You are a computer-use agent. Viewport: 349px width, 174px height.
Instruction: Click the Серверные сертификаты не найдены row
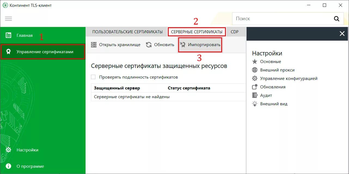[168, 97]
